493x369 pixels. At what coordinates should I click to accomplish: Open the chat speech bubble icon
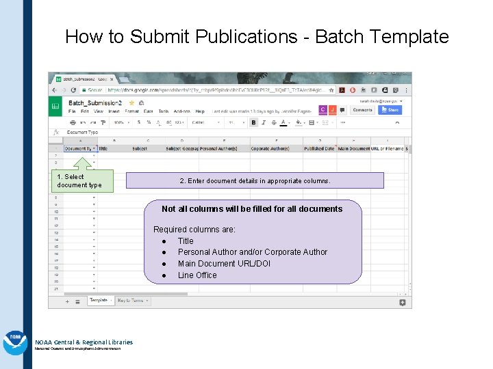[x=342, y=110]
